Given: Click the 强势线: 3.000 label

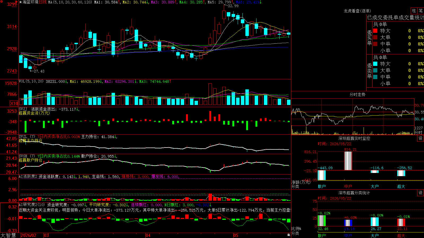Looking at the screenshot, I should (135, 177).
